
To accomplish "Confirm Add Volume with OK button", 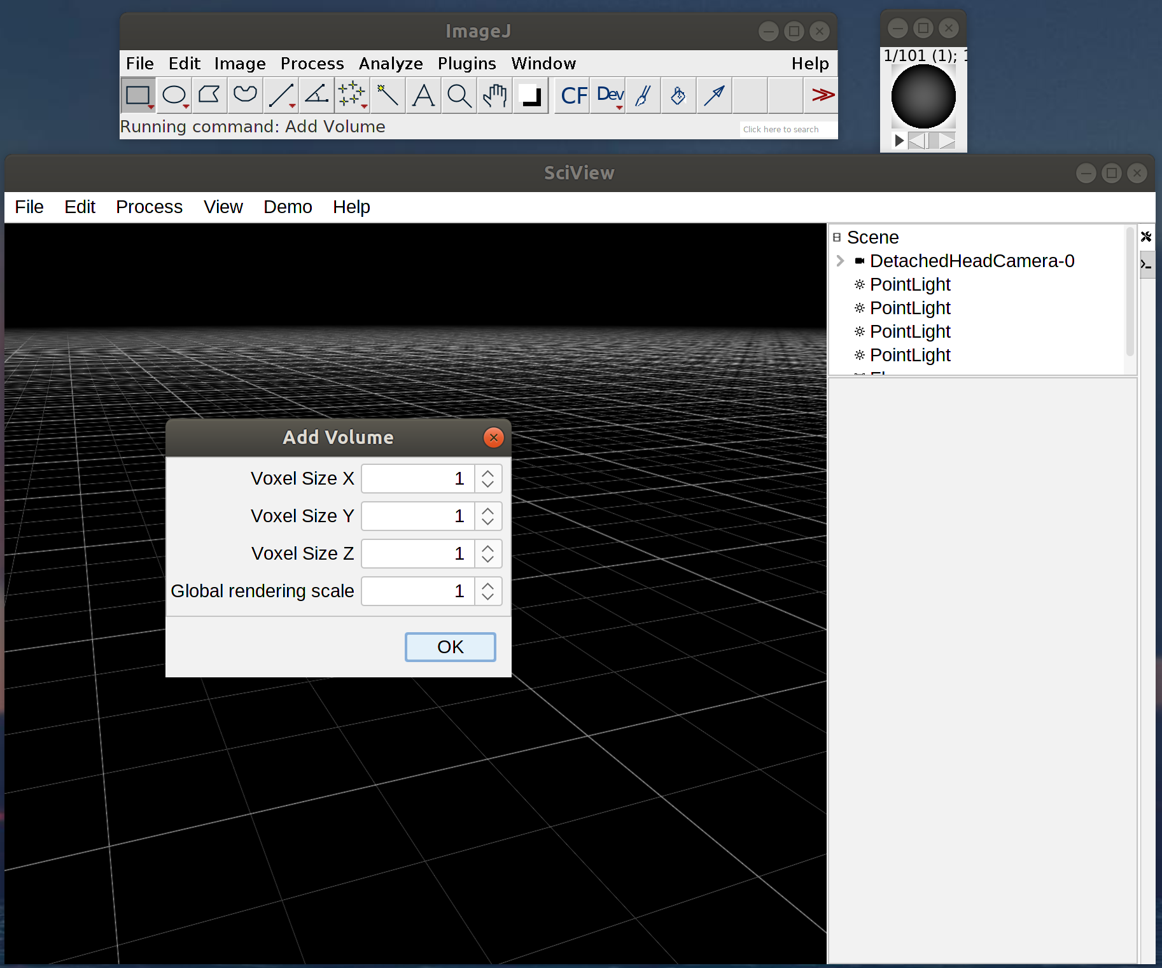I will point(451,647).
